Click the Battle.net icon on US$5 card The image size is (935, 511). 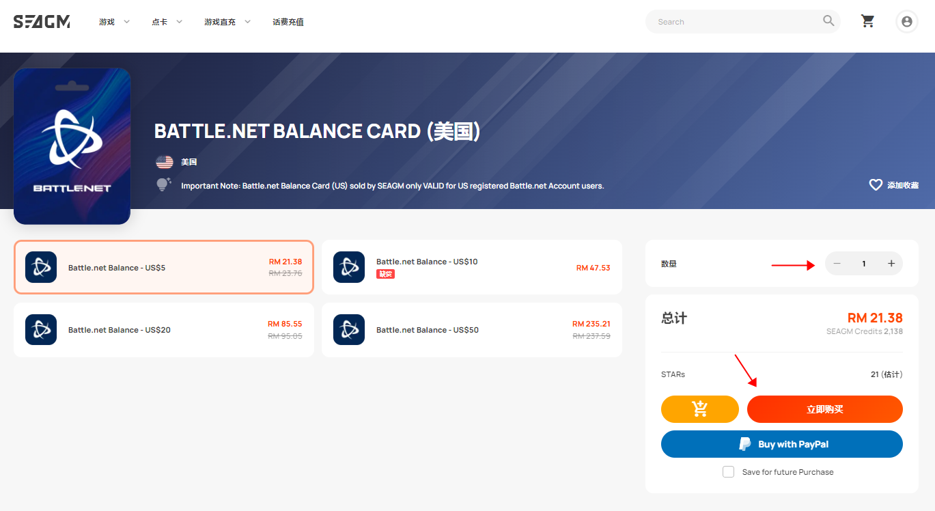[41, 267]
